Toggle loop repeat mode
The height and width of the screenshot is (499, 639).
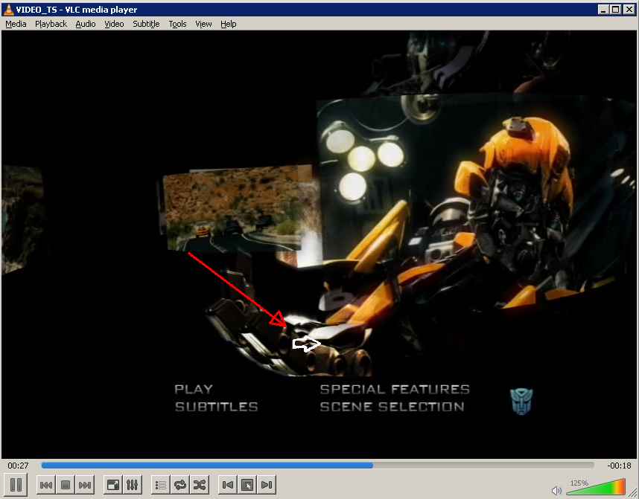(179, 485)
